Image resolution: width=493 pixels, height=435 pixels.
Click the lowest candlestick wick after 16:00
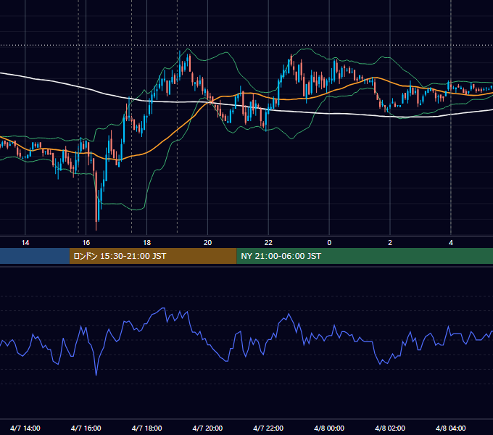pos(96,226)
